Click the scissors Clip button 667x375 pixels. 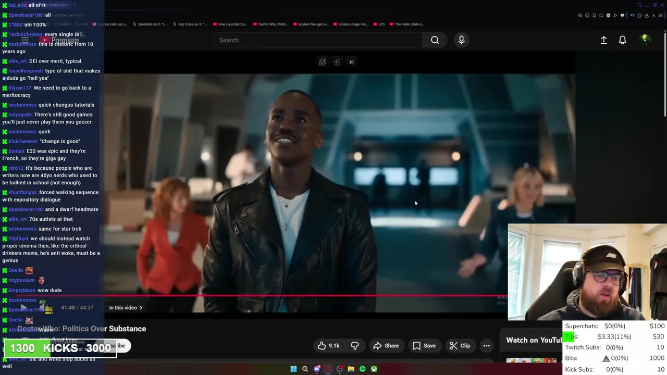tap(460, 346)
